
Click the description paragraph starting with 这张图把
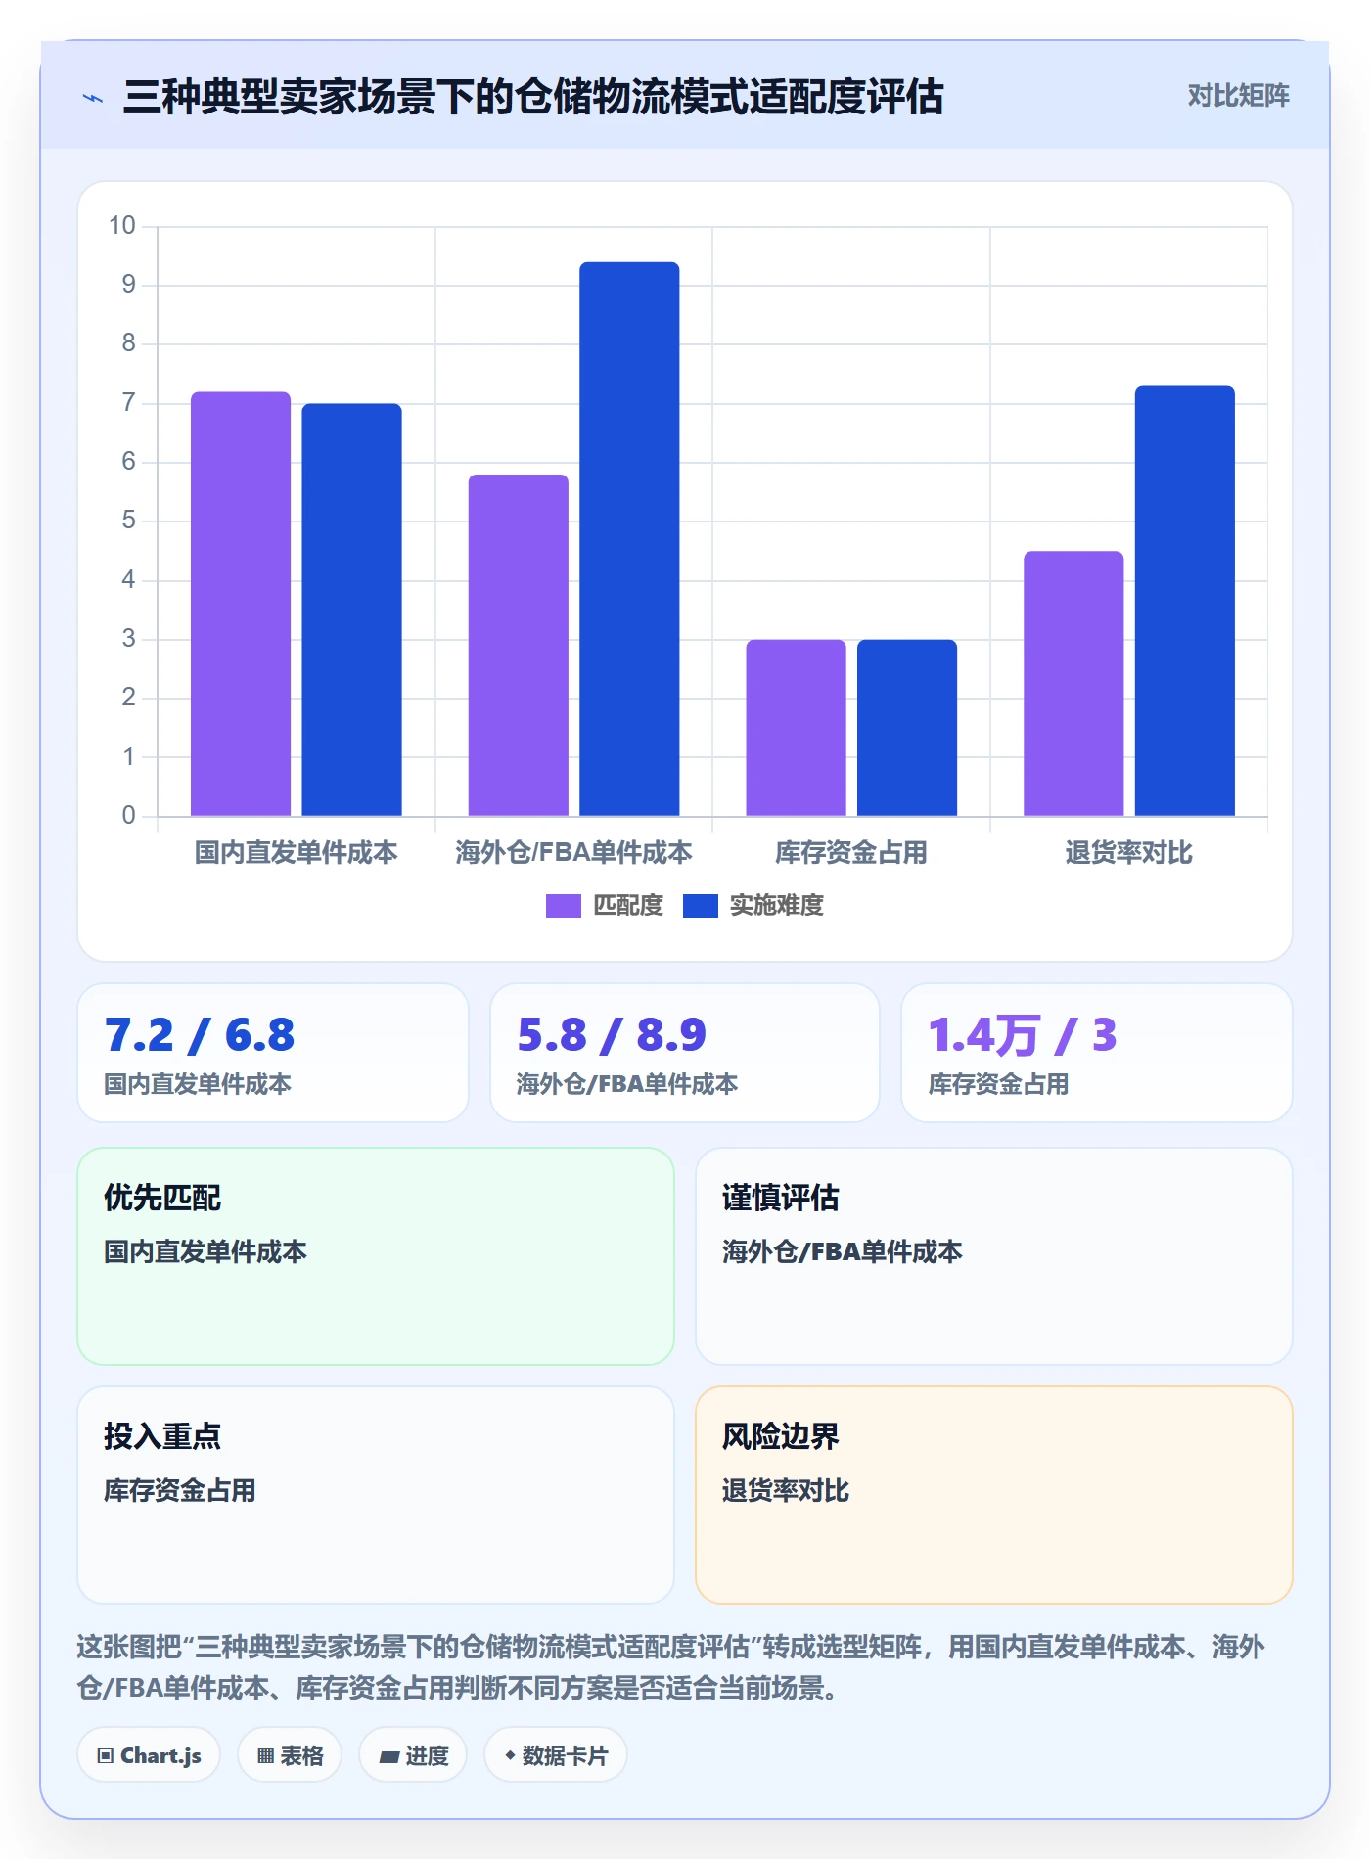pyautogui.click(x=671, y=1667)
